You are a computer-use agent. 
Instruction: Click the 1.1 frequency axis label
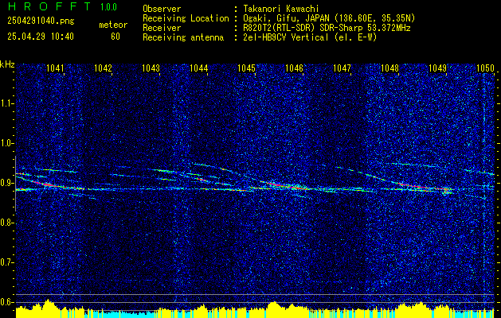tap(7, 104)
